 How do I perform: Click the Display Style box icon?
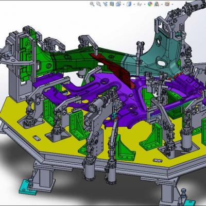pos(129,4)
